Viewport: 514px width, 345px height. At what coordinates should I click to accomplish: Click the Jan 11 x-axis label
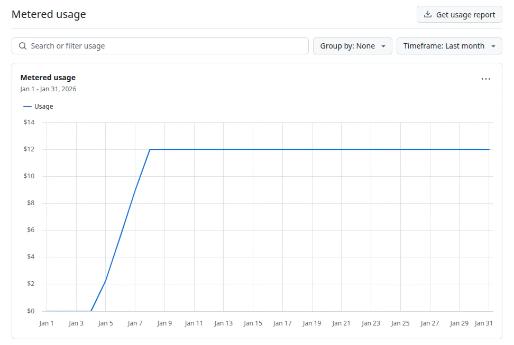click(x=194, y=323)
